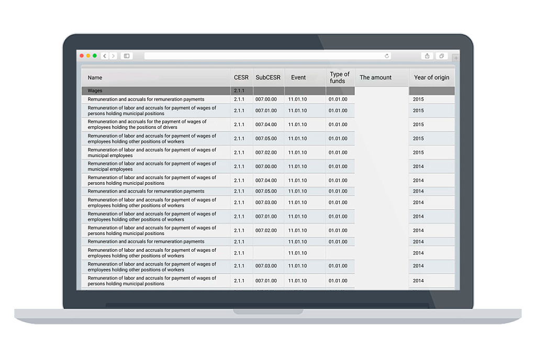Click first Remuneration and accruals row name
This screenshot has height=357, width=536.
click(146, 99)
